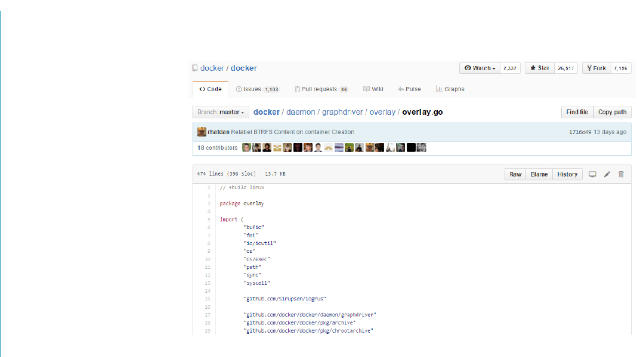Edit file with pencil icon
Viewport: 637px width, 357px height.
pos(607,174)
